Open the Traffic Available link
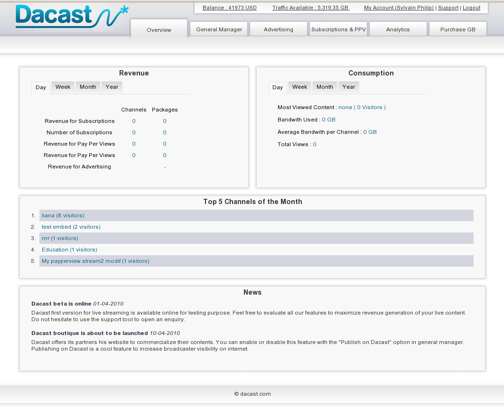Screen dimensions: 504x409 coord(311,8)
